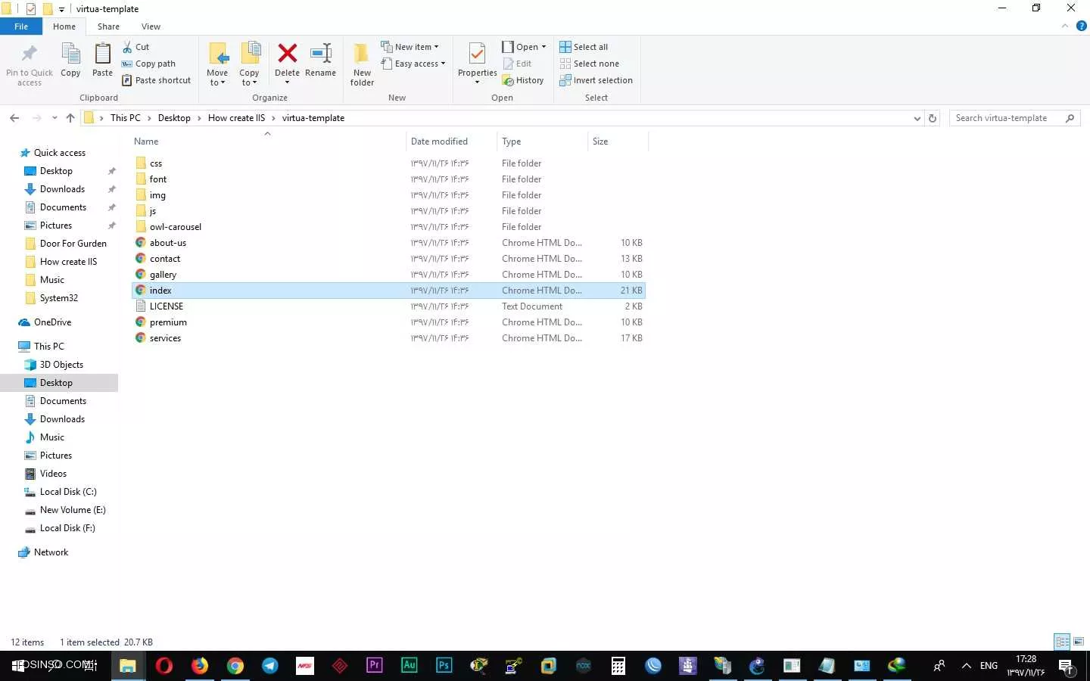Refresh the address bar location
Screen dimensions: 1090x681
(933, 118)
